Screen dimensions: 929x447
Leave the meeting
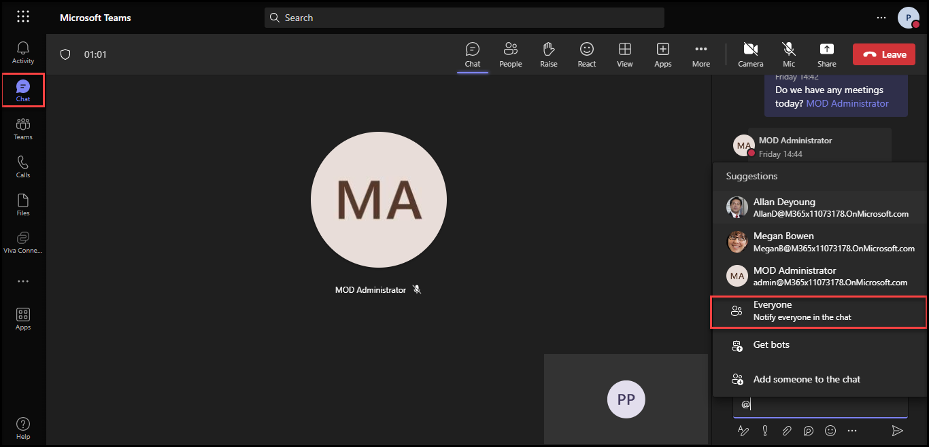885,54
